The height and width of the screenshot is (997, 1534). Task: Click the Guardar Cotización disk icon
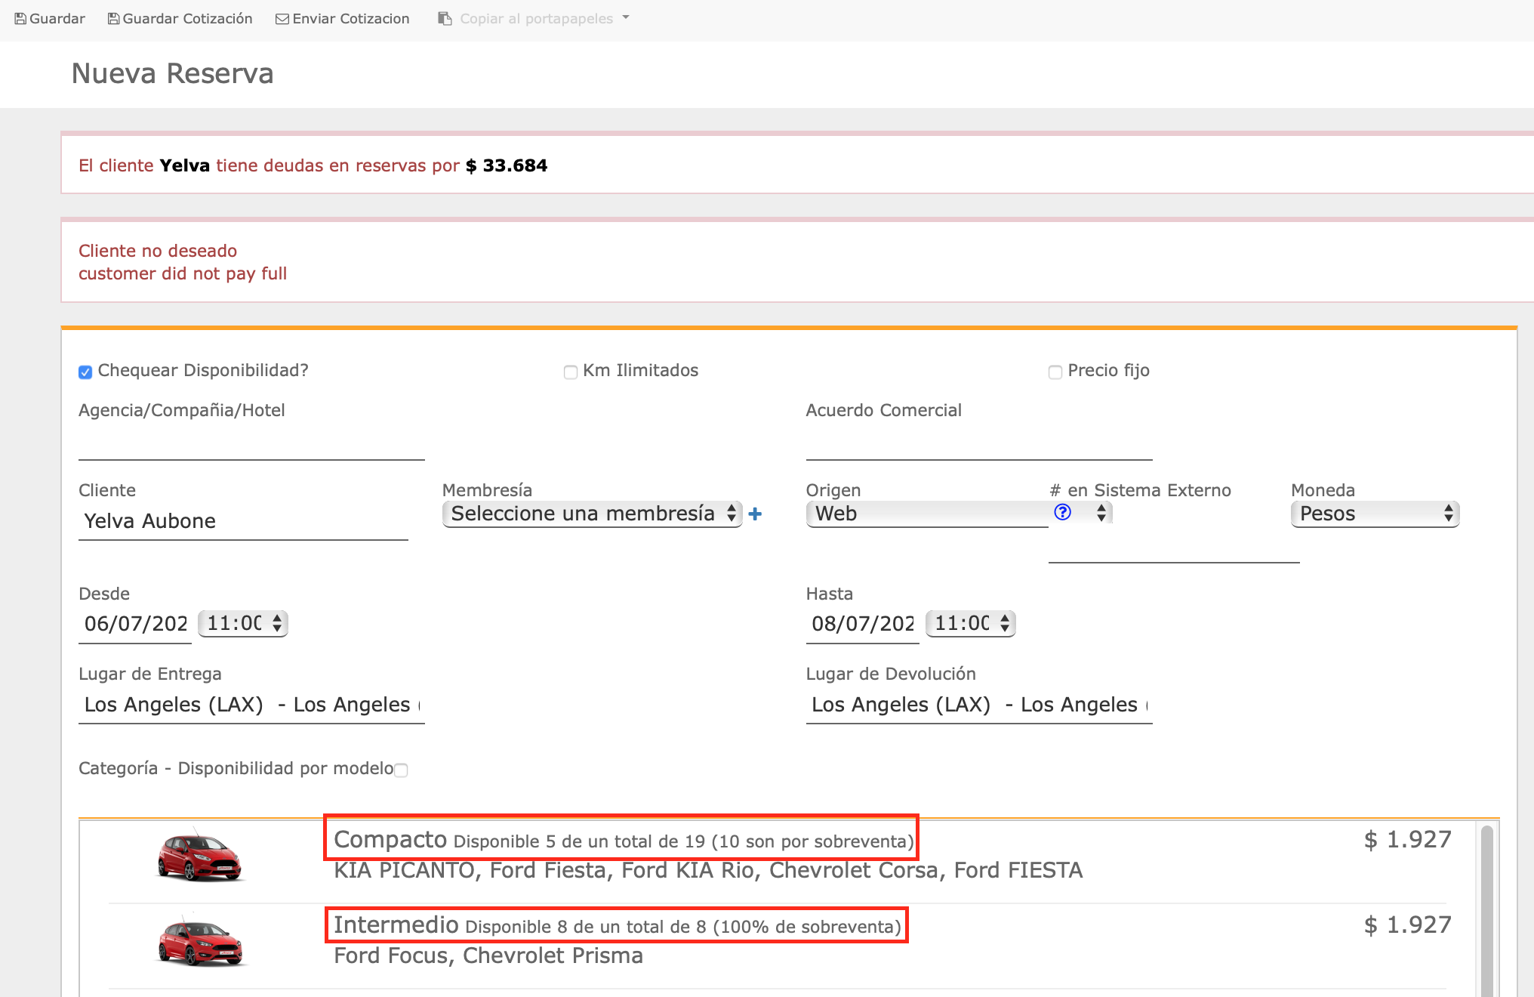113,19
